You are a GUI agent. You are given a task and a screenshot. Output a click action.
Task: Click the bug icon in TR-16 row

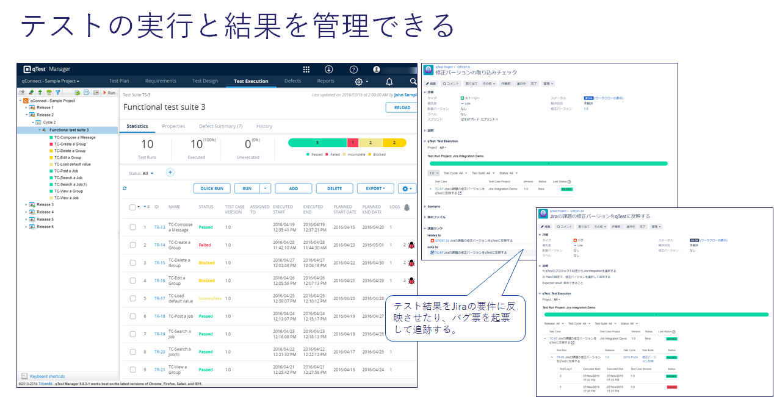[x=411, y=281]
